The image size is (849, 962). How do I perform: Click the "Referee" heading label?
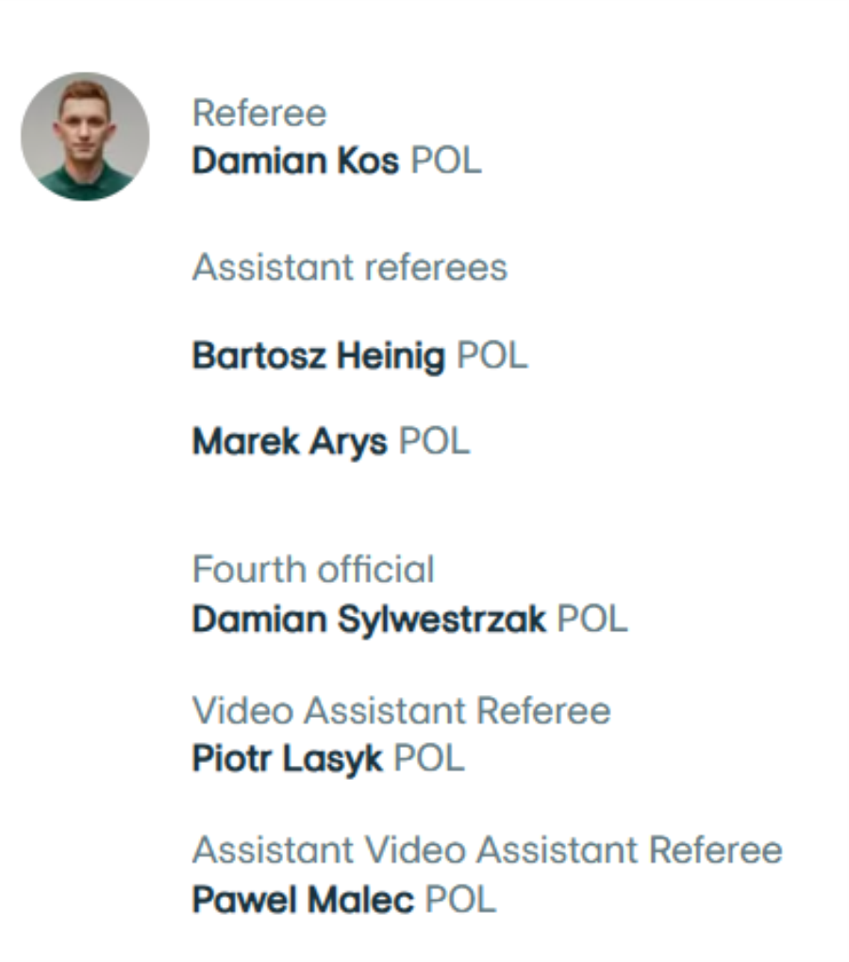coord(259,114)
